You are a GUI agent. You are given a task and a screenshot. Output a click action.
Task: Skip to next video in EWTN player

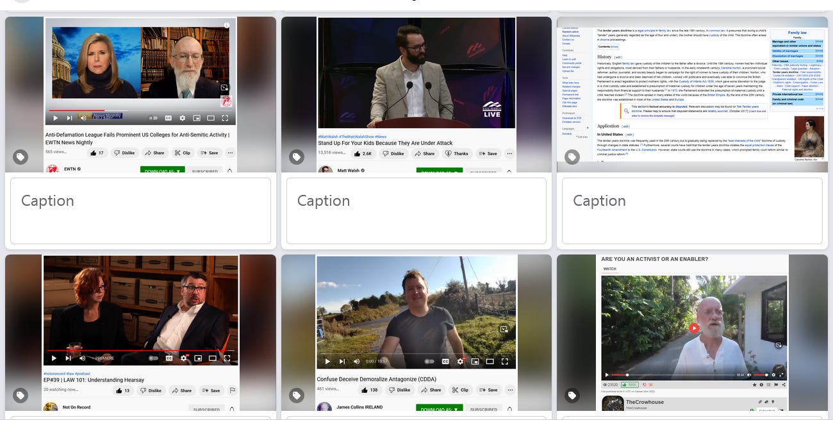[x=69, y=118]
